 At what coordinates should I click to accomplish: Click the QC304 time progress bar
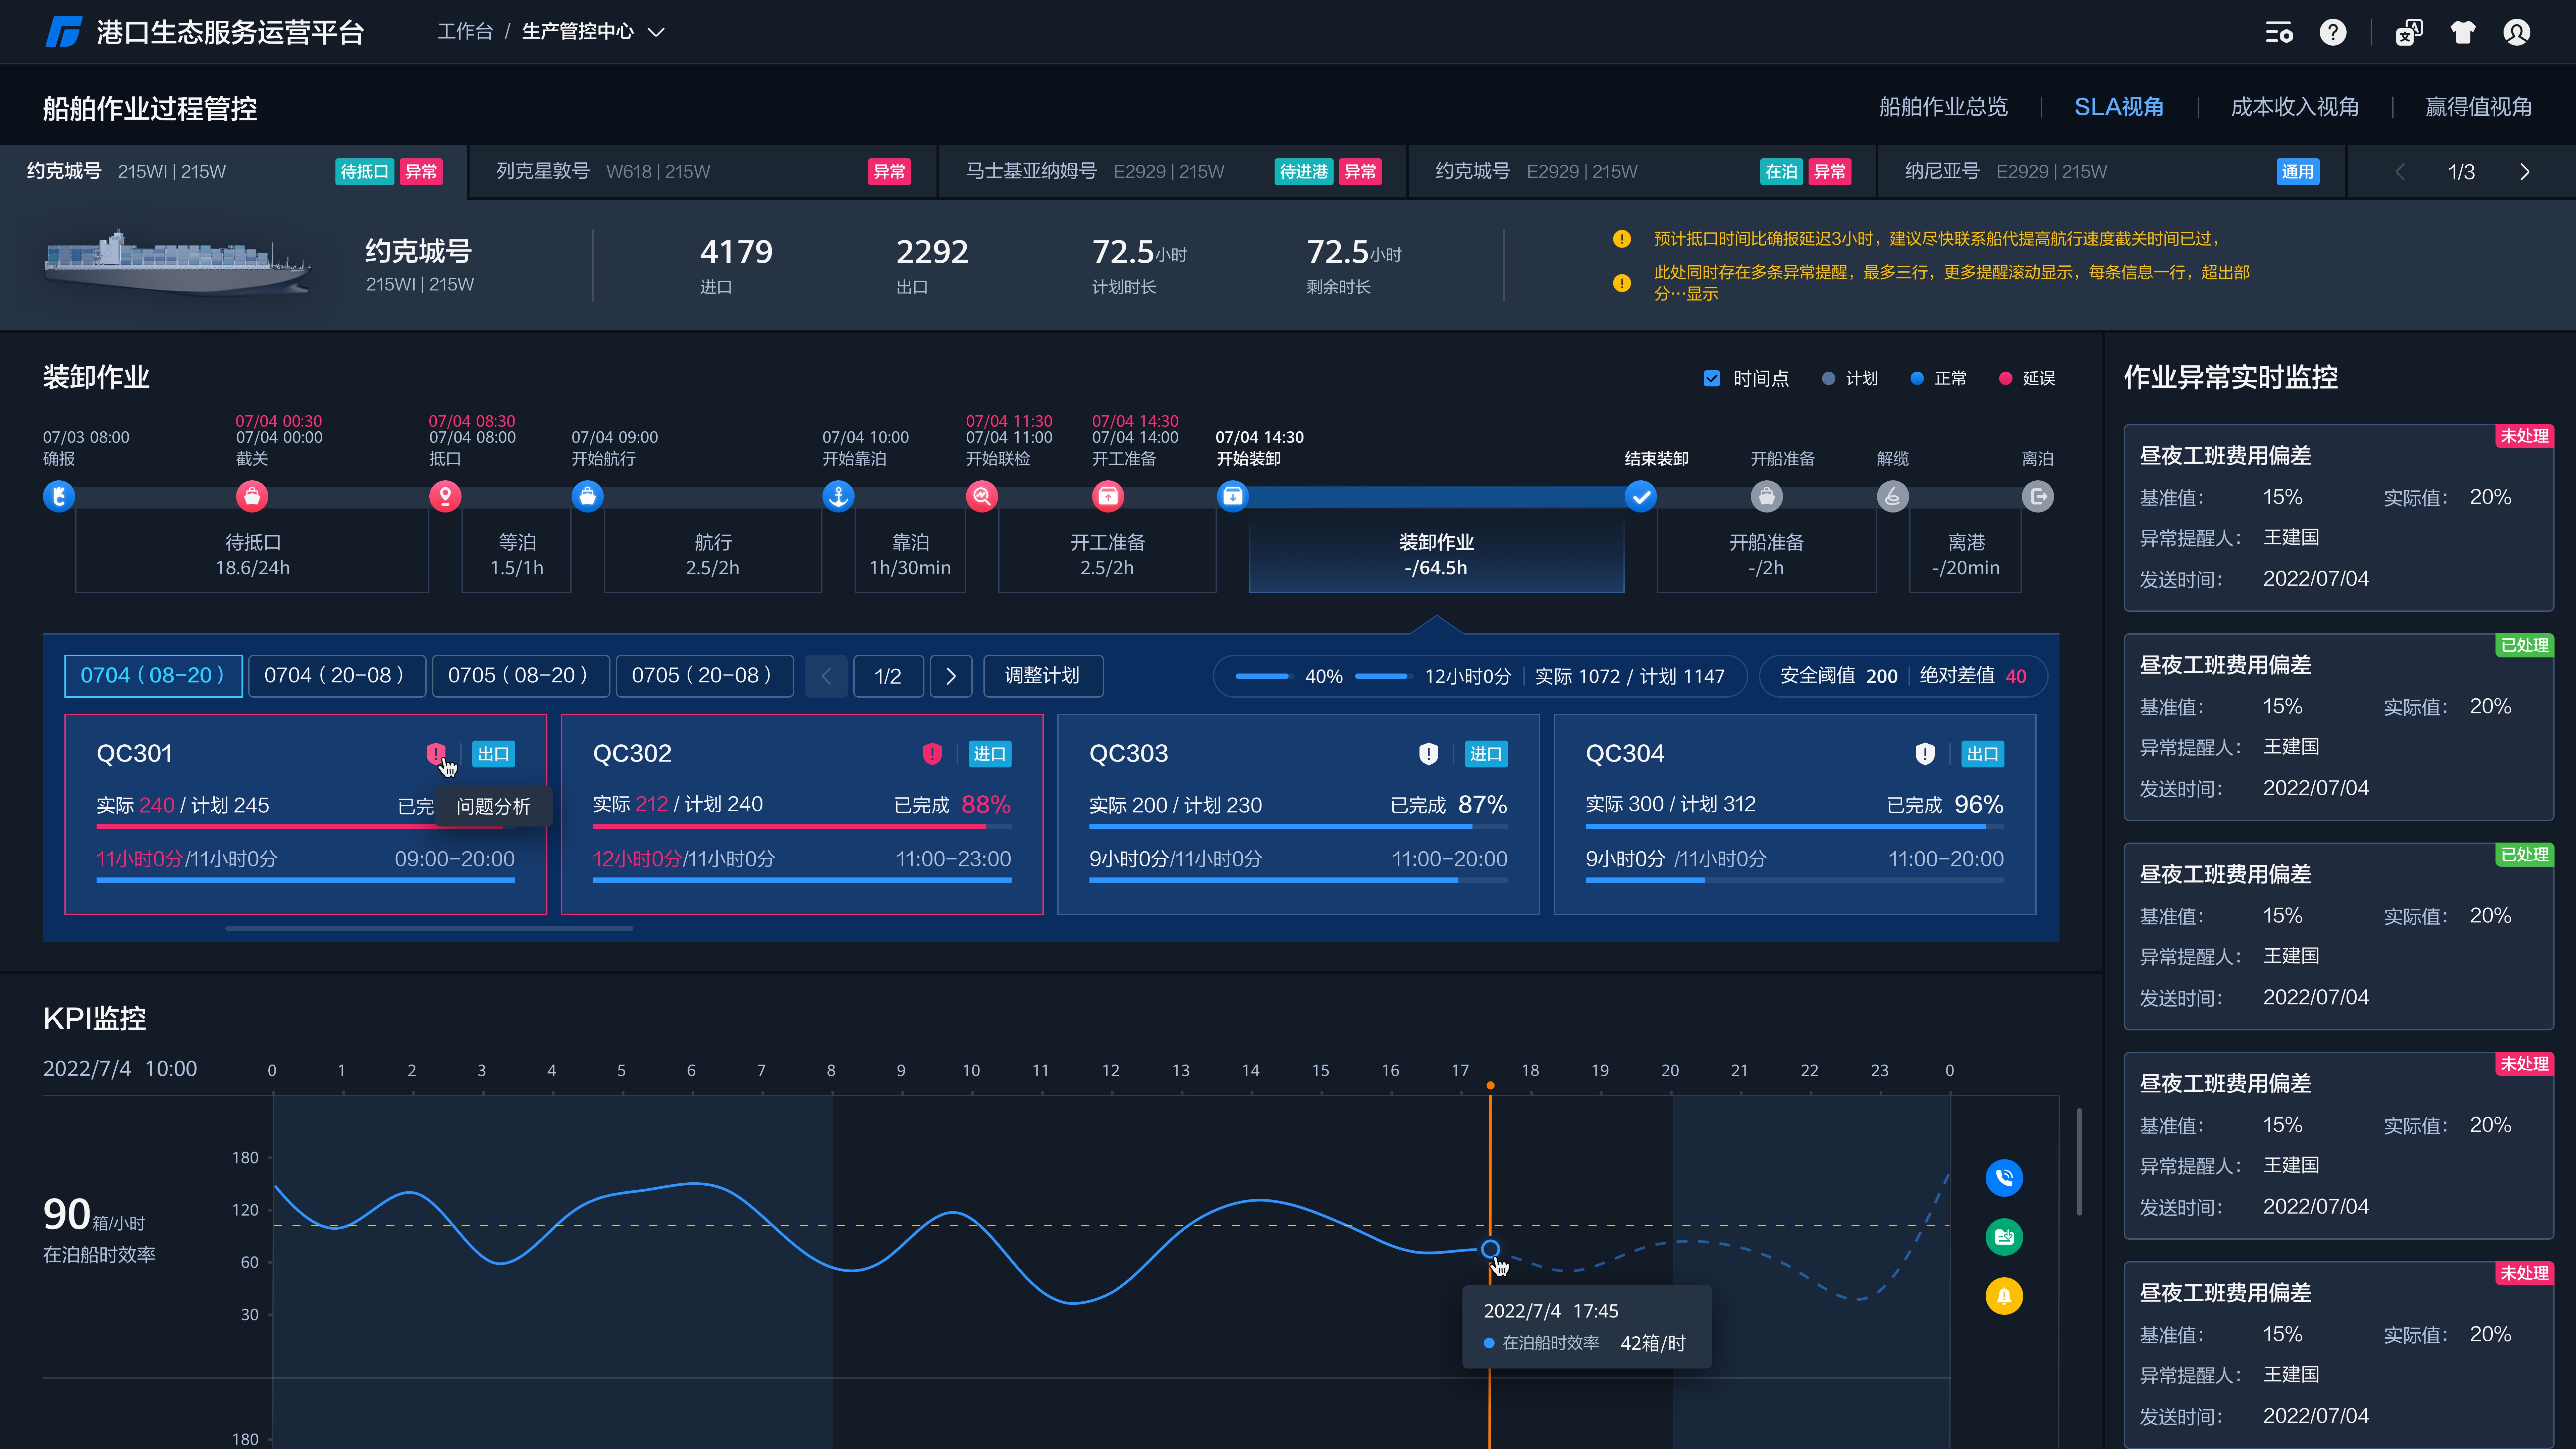1795,880
